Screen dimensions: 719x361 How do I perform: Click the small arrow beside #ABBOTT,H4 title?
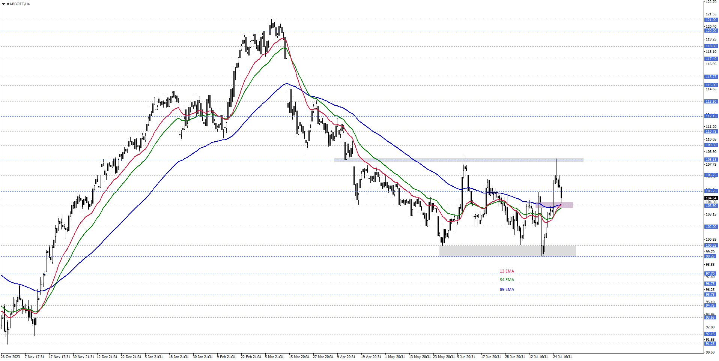(3, 4)
